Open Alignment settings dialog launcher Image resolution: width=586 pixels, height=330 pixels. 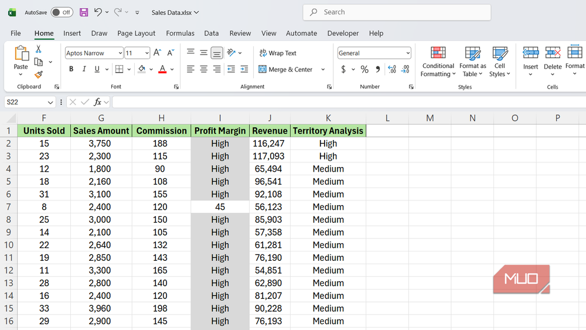[x=329, y=87]
